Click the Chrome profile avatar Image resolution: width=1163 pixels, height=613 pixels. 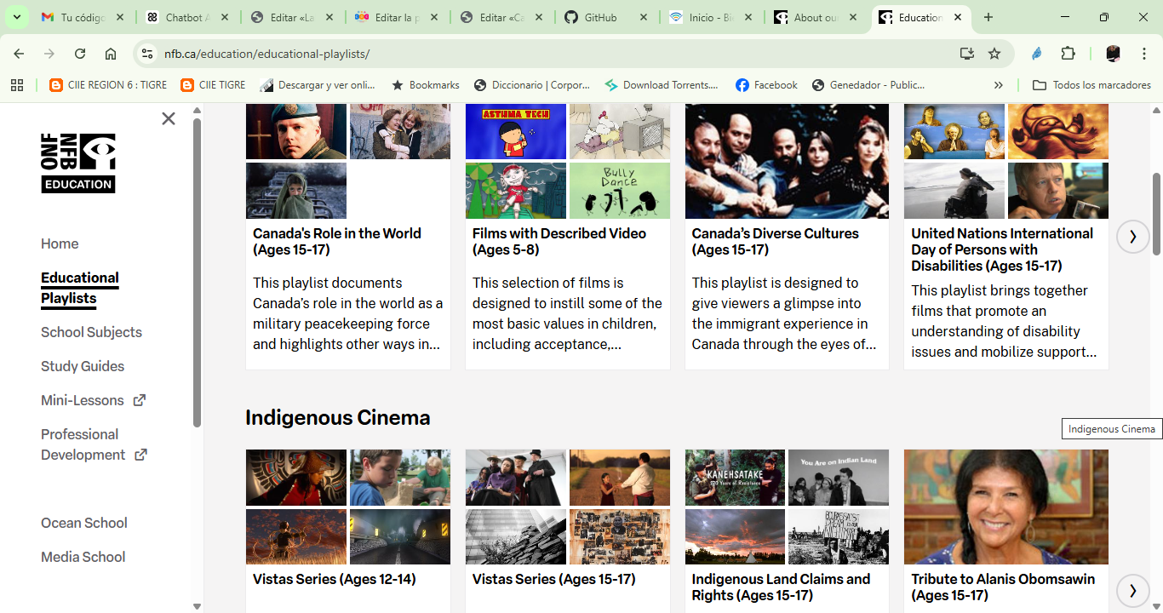pos(1112,53)
